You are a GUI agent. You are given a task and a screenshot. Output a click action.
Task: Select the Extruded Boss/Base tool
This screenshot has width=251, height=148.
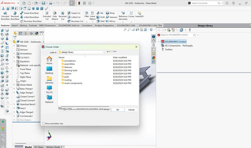(5, 16)
